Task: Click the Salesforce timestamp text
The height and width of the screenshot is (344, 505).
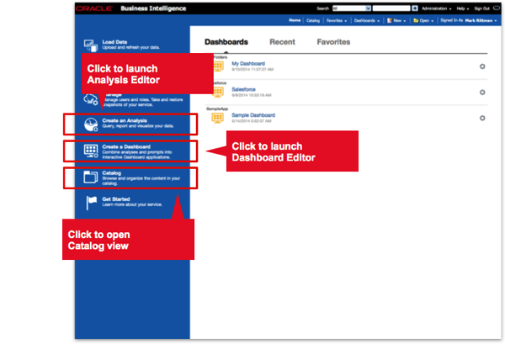Action: (251, 95)
